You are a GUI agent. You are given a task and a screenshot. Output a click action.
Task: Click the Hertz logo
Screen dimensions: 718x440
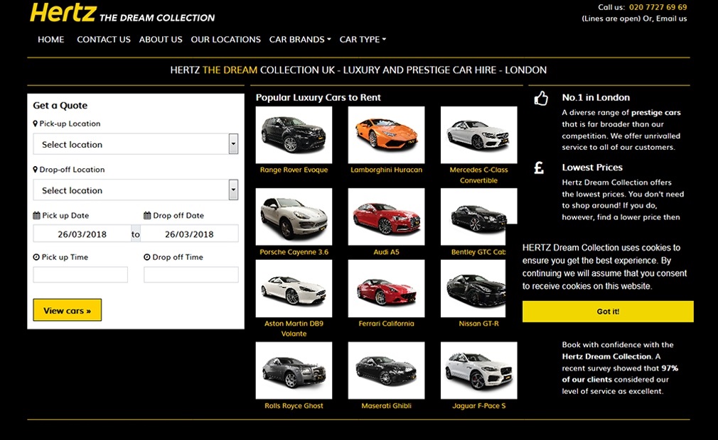(x=63, y=12)
